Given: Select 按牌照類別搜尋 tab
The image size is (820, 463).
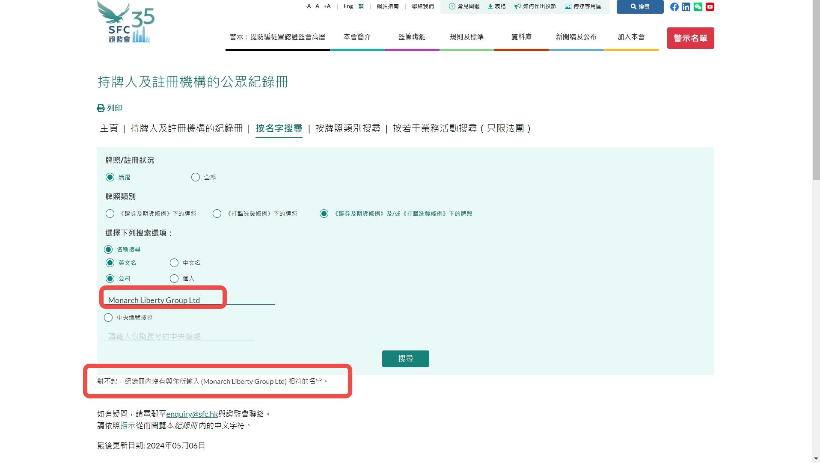Looking at the screenshot, I should pyautogui.click(x=348, y=128).
